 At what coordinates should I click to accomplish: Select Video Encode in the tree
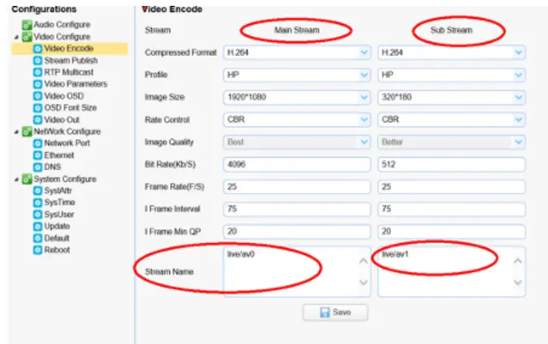[68, 49]
